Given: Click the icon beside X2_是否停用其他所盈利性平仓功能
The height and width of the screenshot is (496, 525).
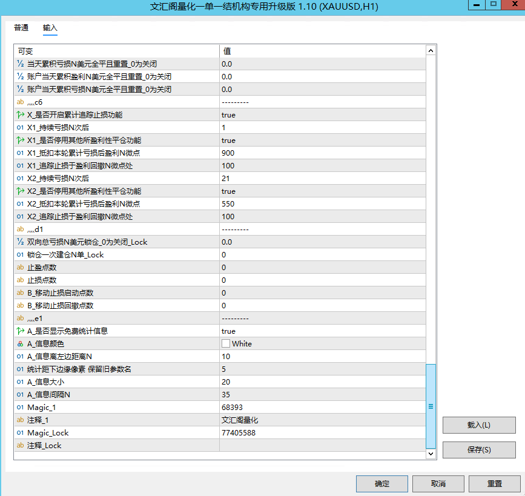Looking at the screenshot, I should click(21, 191).
